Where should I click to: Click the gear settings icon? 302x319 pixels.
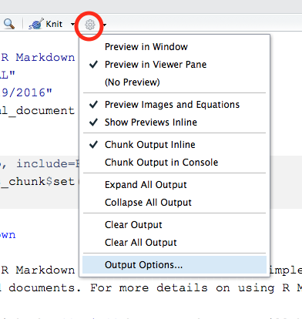90,25
